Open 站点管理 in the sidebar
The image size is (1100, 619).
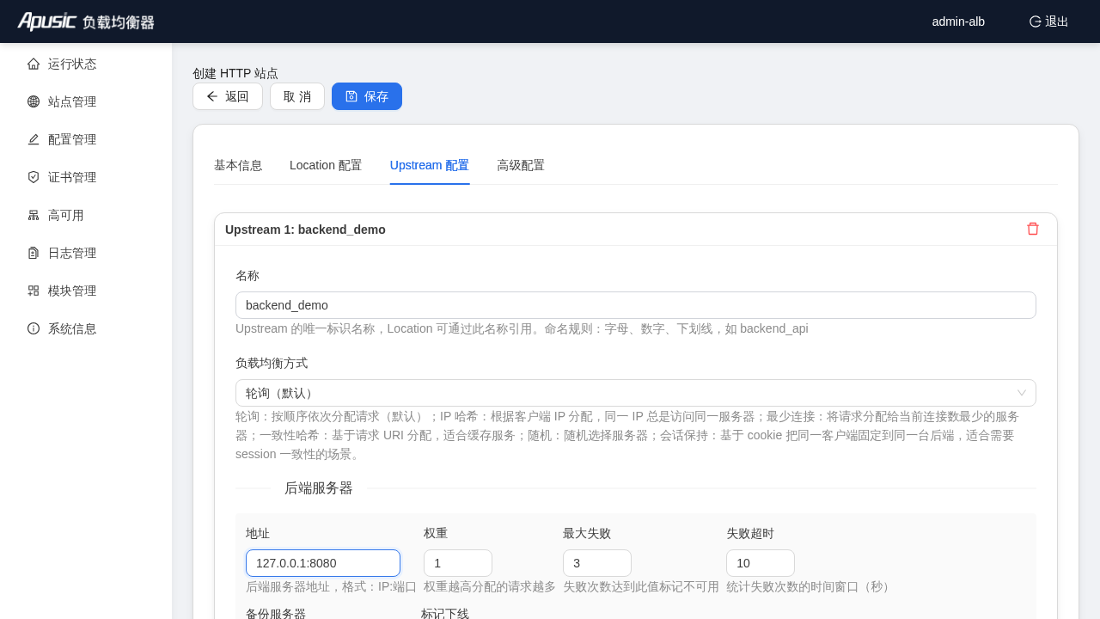86,101
